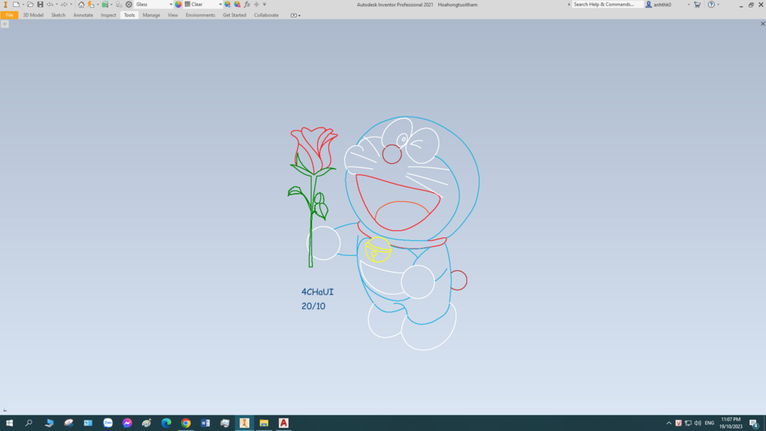Screen dimensions: 766x431
Task: Open the Environments tab
Action: pos(200,15)
